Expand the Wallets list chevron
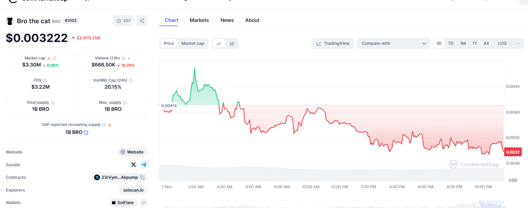528x208 pixels. [x=144, y=203]
